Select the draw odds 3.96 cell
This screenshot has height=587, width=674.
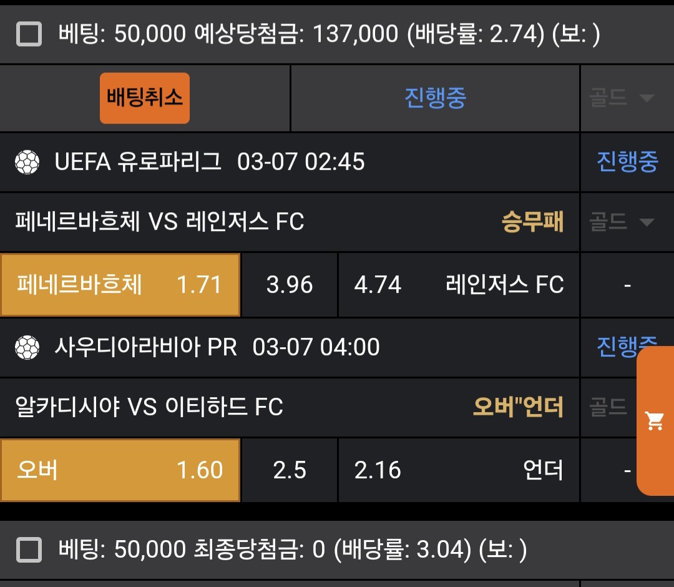(290, 285)
